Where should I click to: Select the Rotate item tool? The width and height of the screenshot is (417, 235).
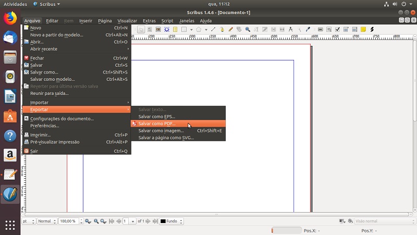239,30
